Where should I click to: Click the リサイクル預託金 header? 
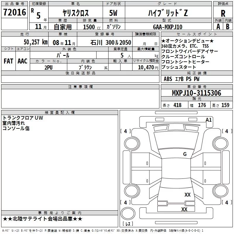click(x=146, y=61)
